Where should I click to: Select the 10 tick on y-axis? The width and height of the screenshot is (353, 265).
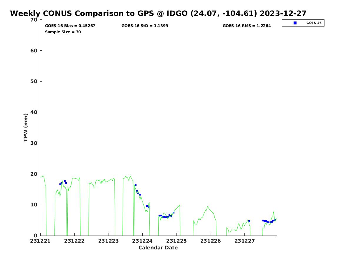34,205
